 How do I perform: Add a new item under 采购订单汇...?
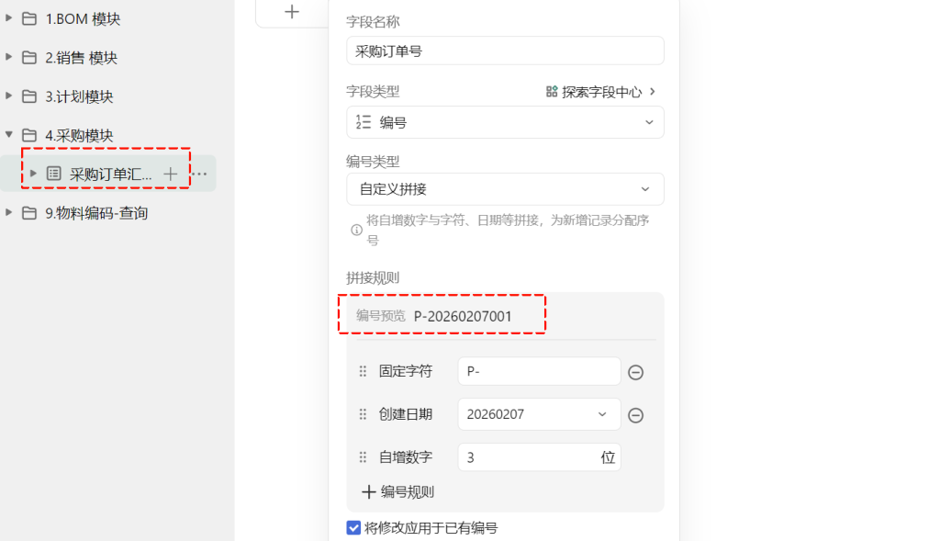[x=170, y=174]
